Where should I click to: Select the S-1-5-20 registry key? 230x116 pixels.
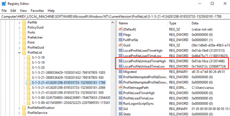(38, 67)
